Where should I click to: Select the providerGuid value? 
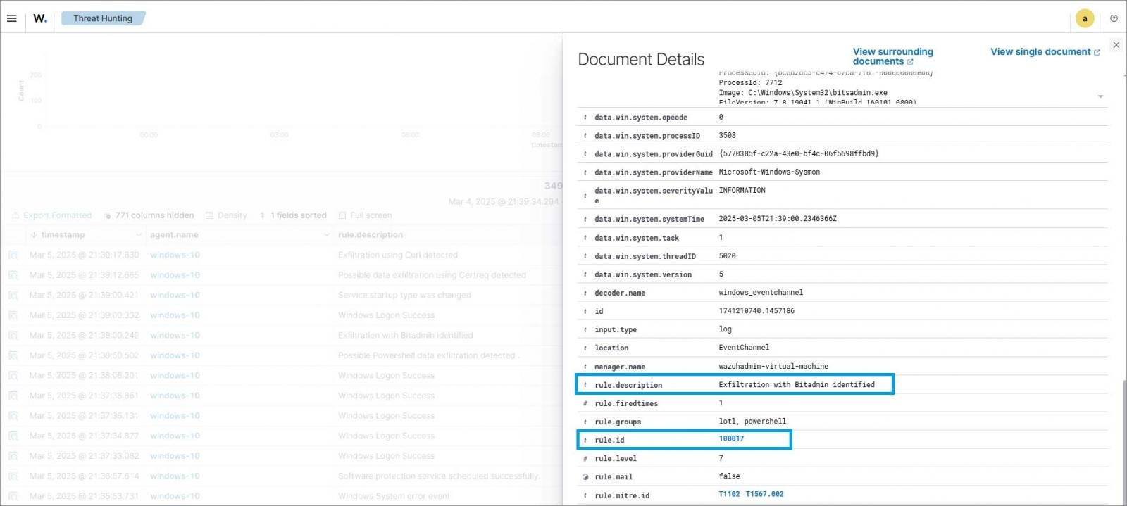click(799, 153)
